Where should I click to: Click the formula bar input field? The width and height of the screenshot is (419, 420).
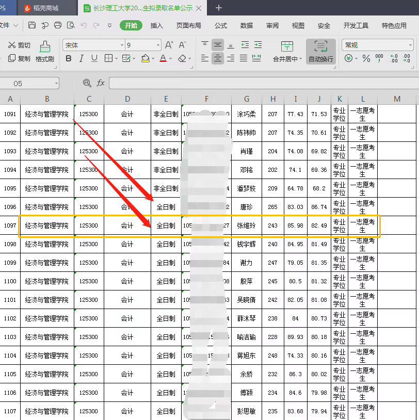(264, 83)
